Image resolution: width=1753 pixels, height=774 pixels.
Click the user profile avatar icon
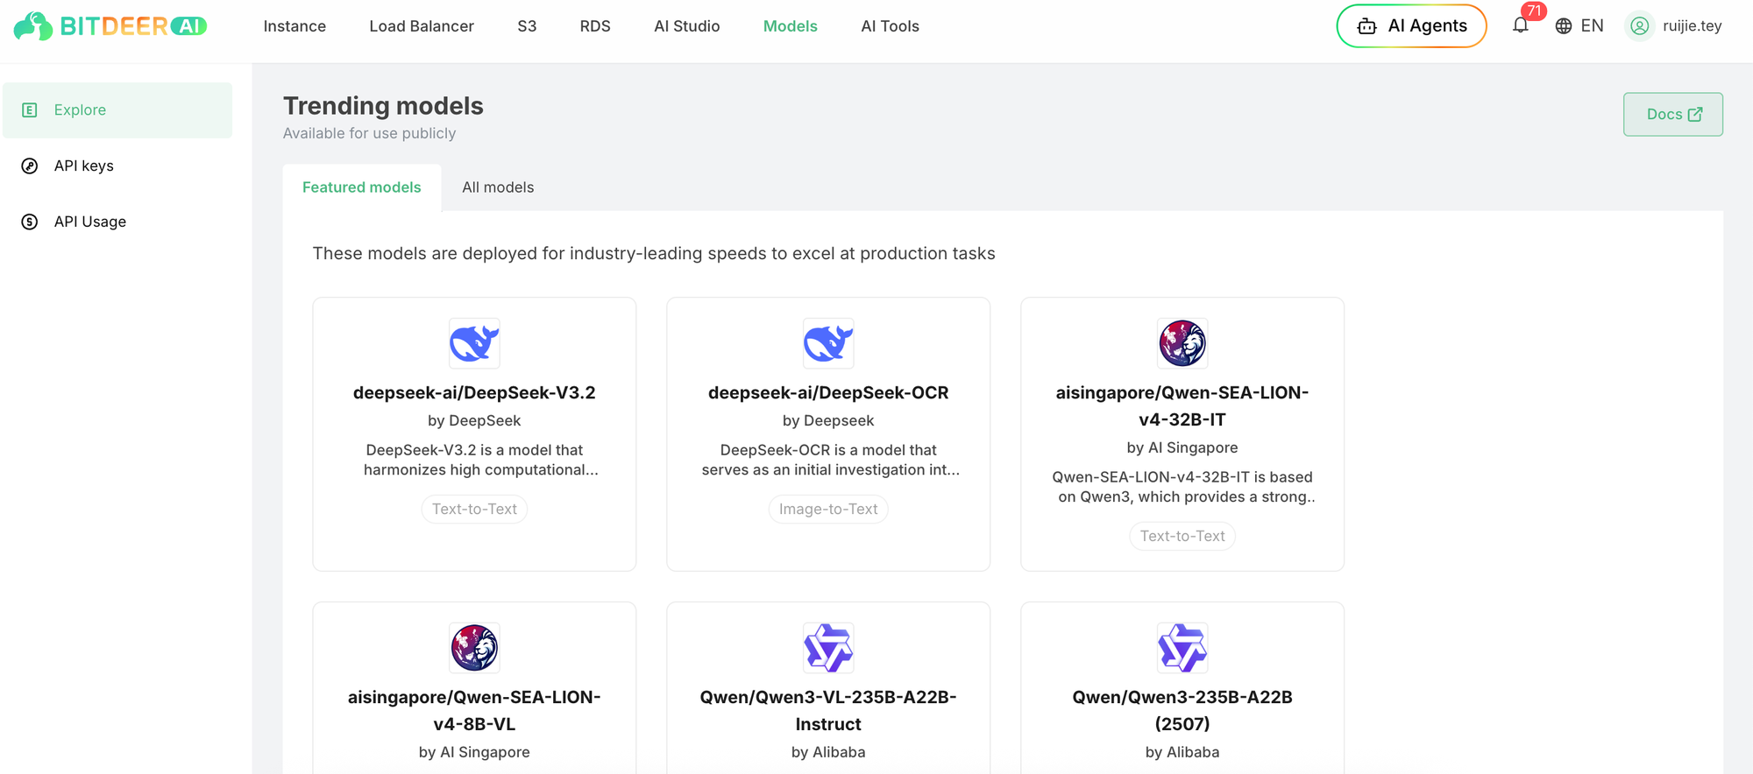point(1639,26)
